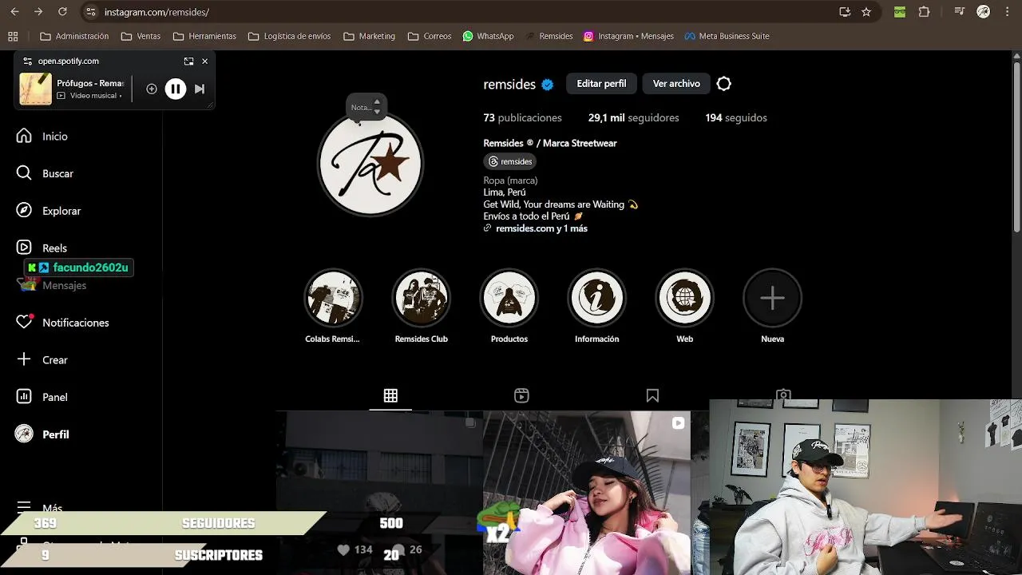Click Editar perfil button
1022x575 pixels.
click(601, 83)
